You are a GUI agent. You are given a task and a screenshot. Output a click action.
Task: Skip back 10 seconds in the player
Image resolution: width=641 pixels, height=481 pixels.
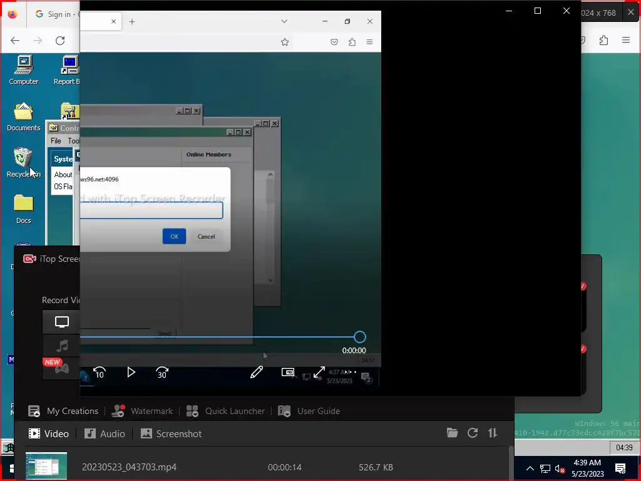tap(100, 372)
